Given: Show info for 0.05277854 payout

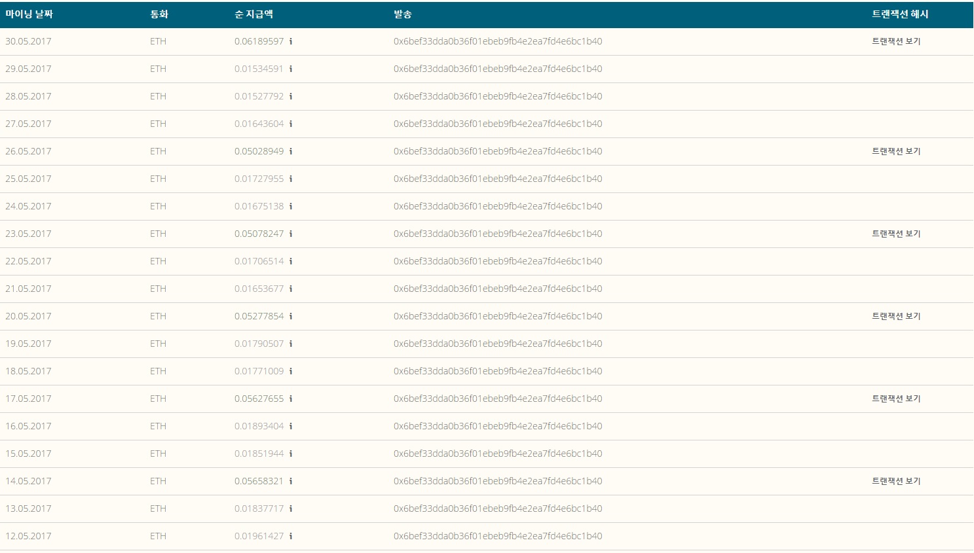Looking at the screenshot, I should pos(291,316).
